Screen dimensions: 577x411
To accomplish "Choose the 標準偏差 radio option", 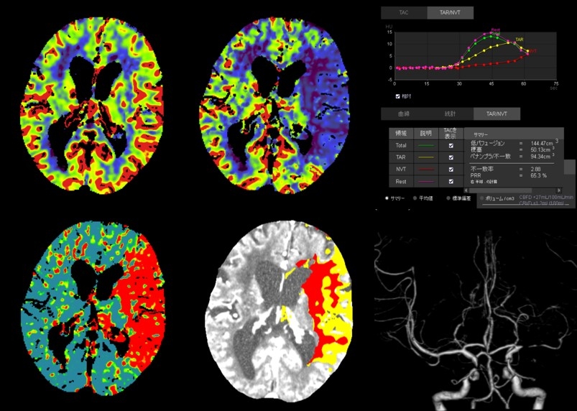I will [450, 197].
